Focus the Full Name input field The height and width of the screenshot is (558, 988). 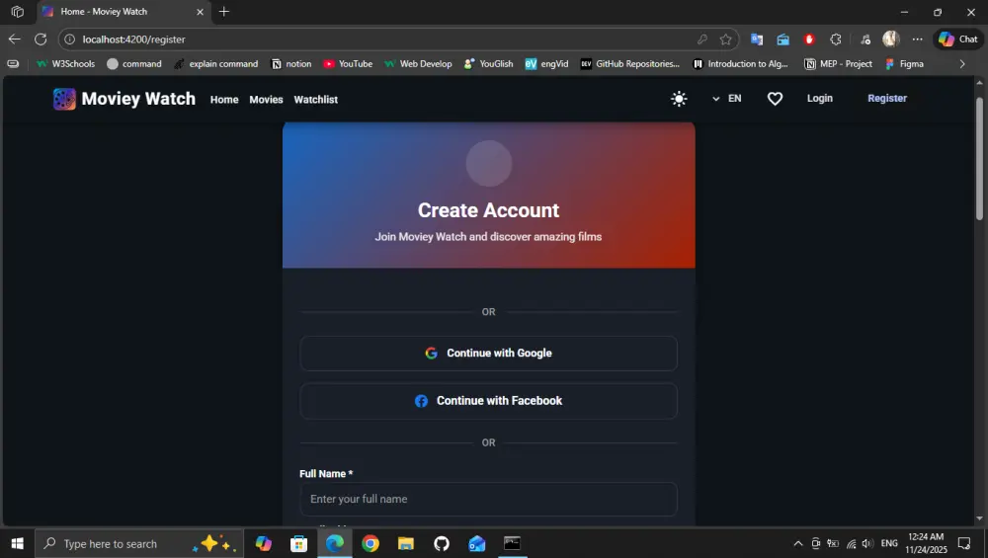point(488,499)
